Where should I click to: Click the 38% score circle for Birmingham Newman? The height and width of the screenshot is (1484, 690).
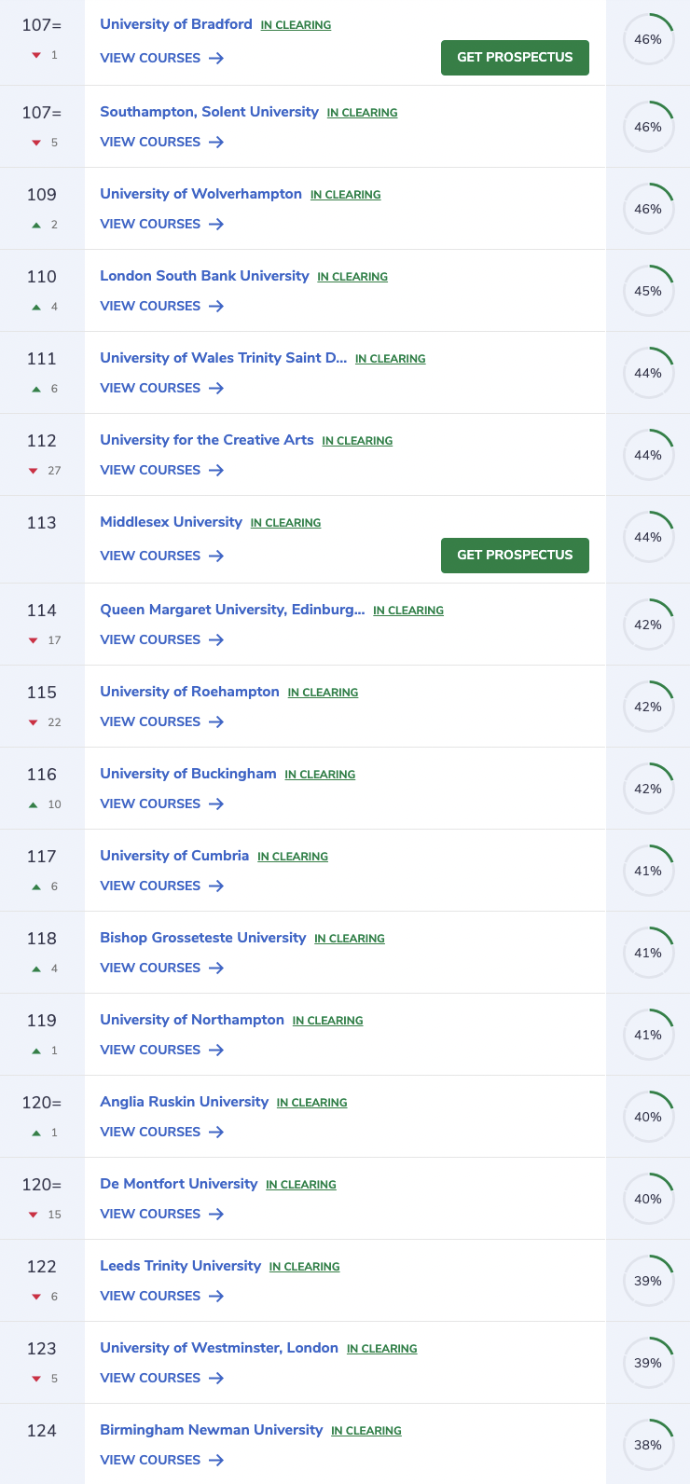[648, 1445]
